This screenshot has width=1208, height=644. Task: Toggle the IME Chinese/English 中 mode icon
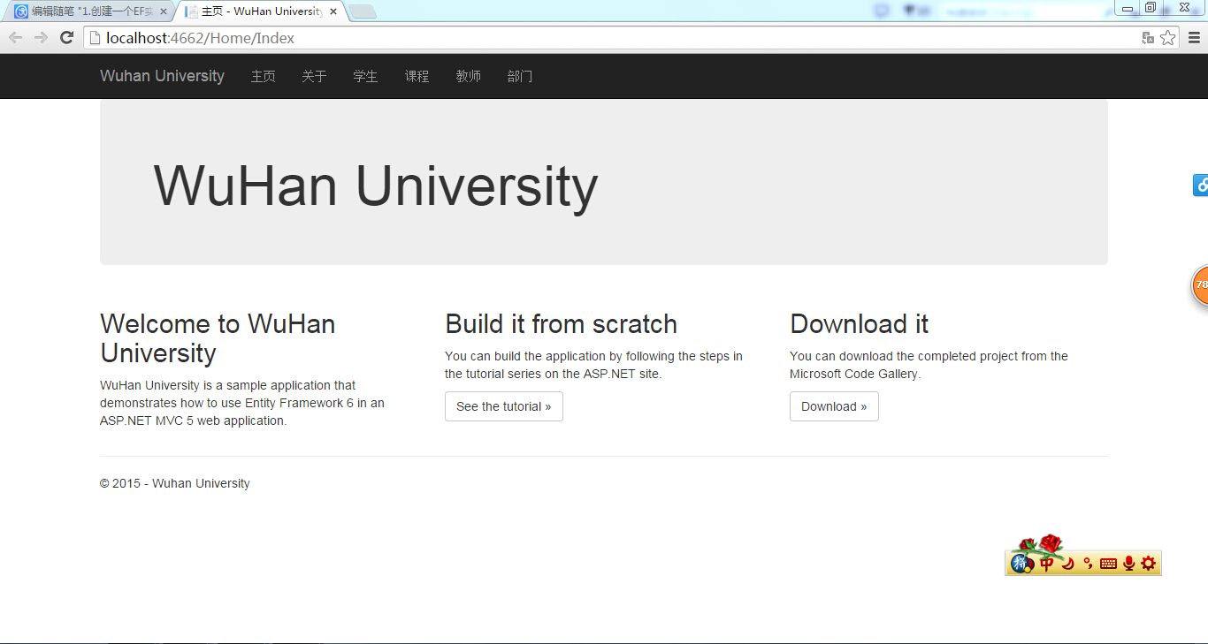pos(1047,564)
